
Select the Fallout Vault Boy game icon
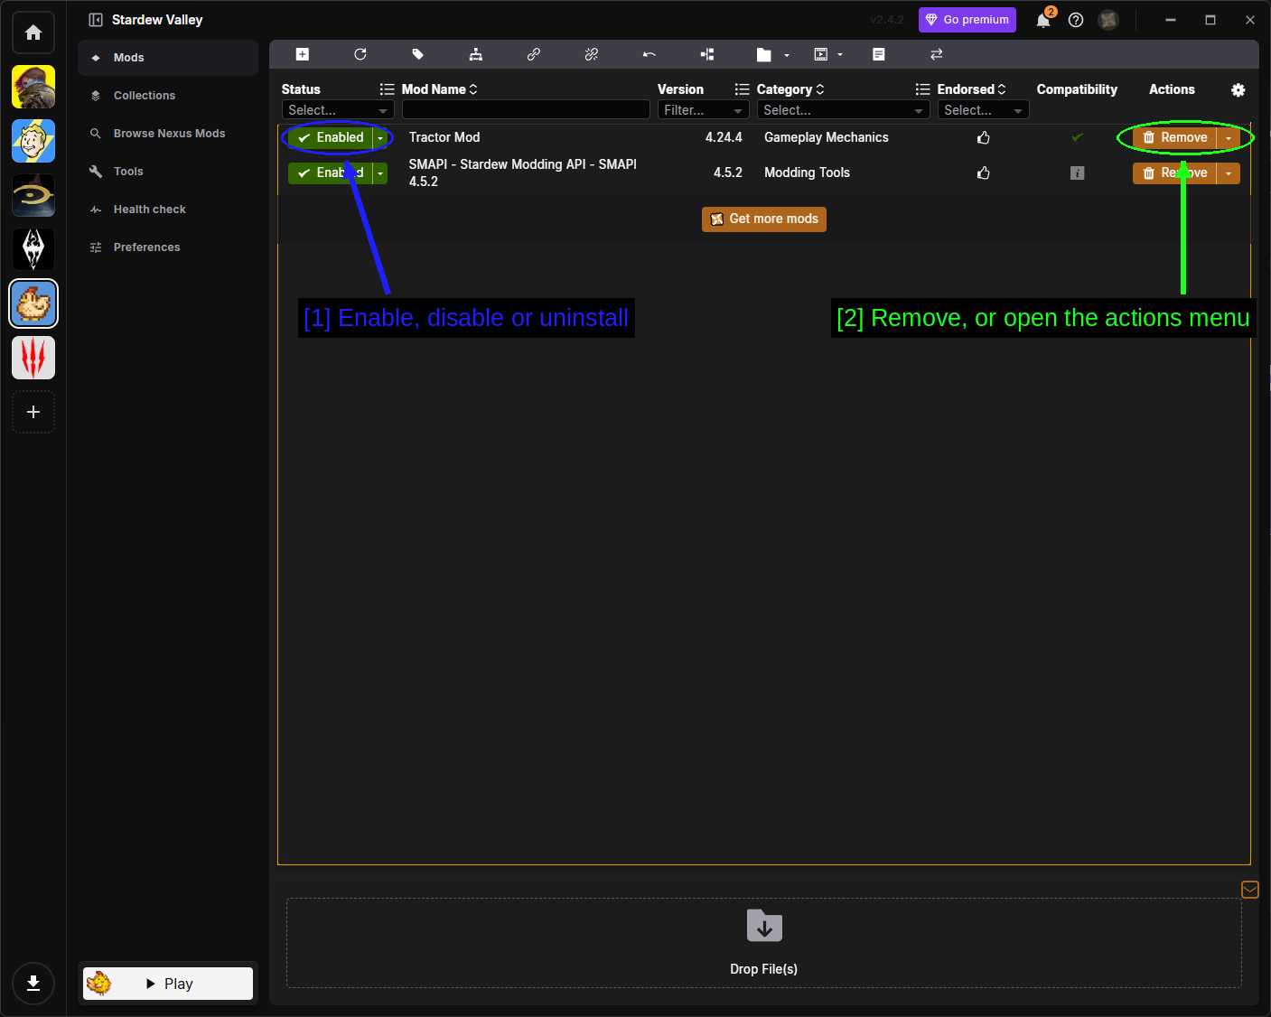pyautogui.click(x=33, y=141)
